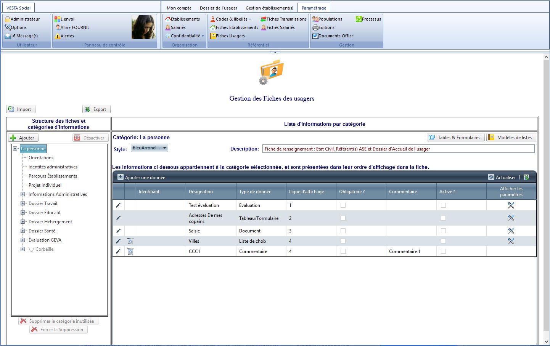
Task: Click Ajouter une donnée button
Action: (x=141, y=177)
